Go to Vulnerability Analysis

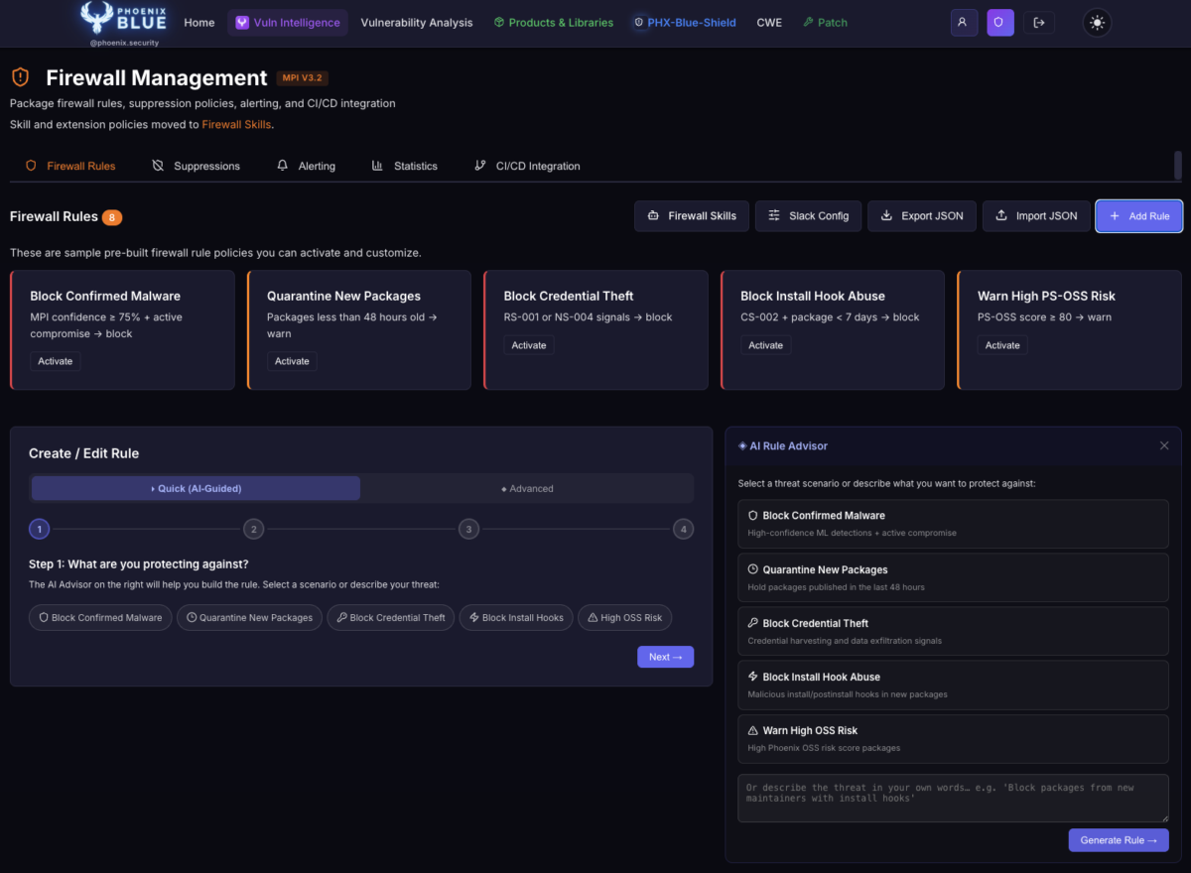click(417, 23)
